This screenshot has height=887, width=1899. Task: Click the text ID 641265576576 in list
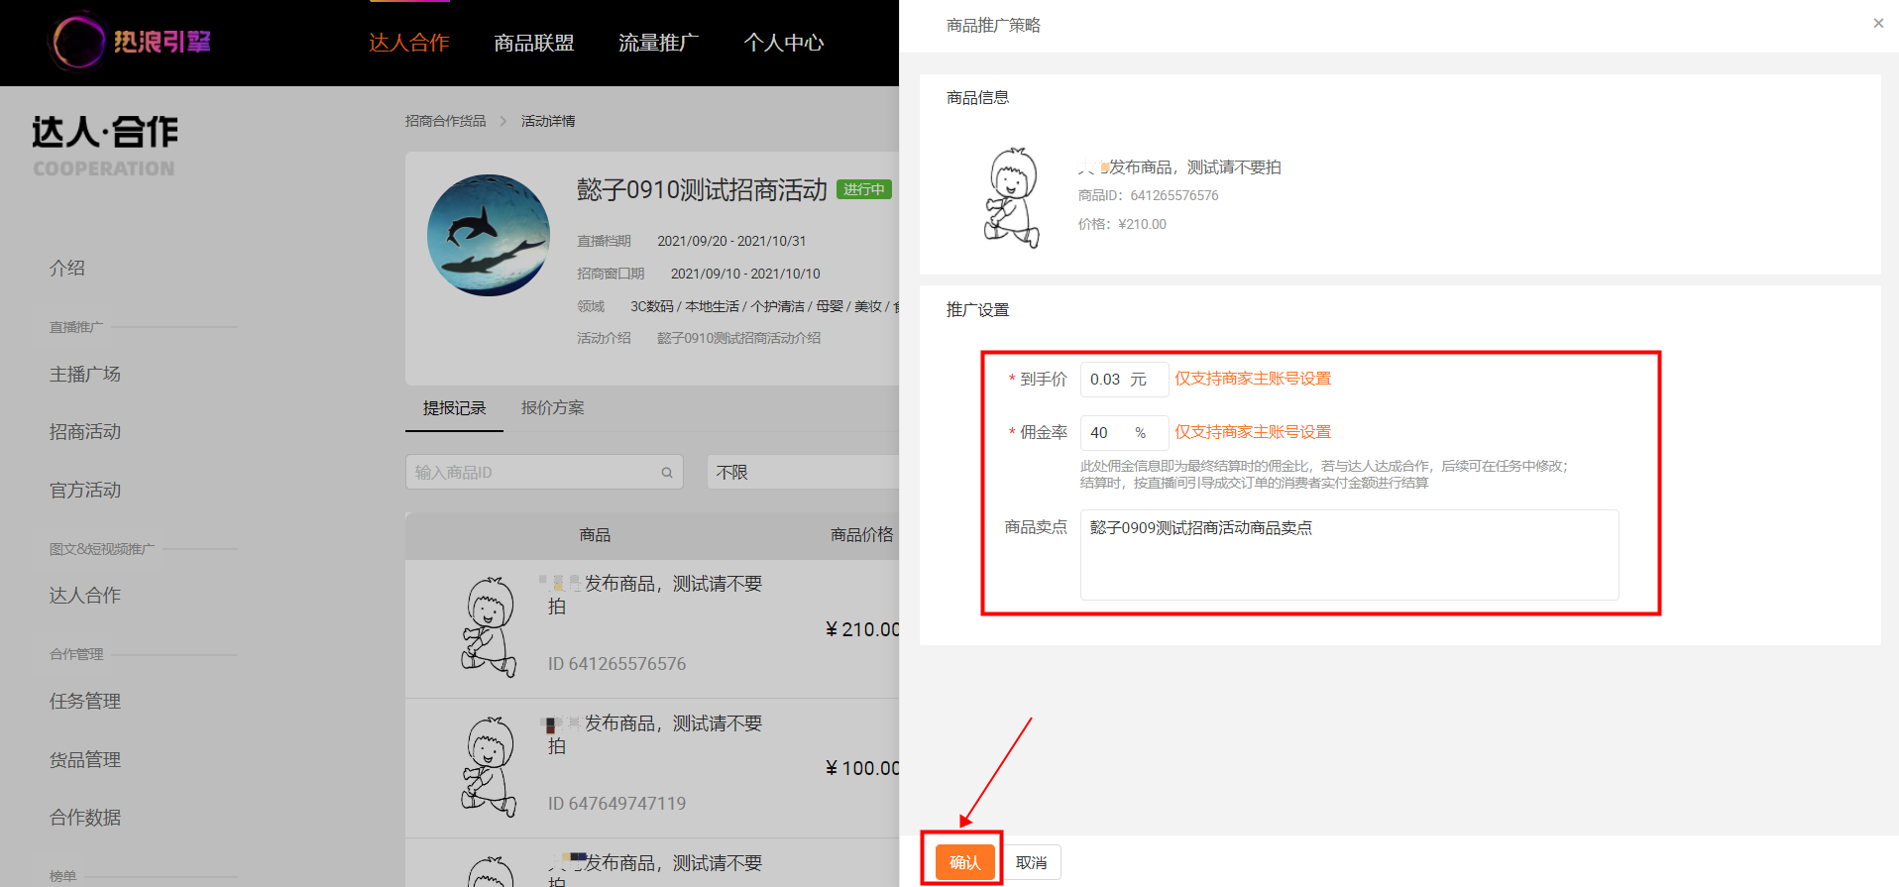(x=616, y=664)
